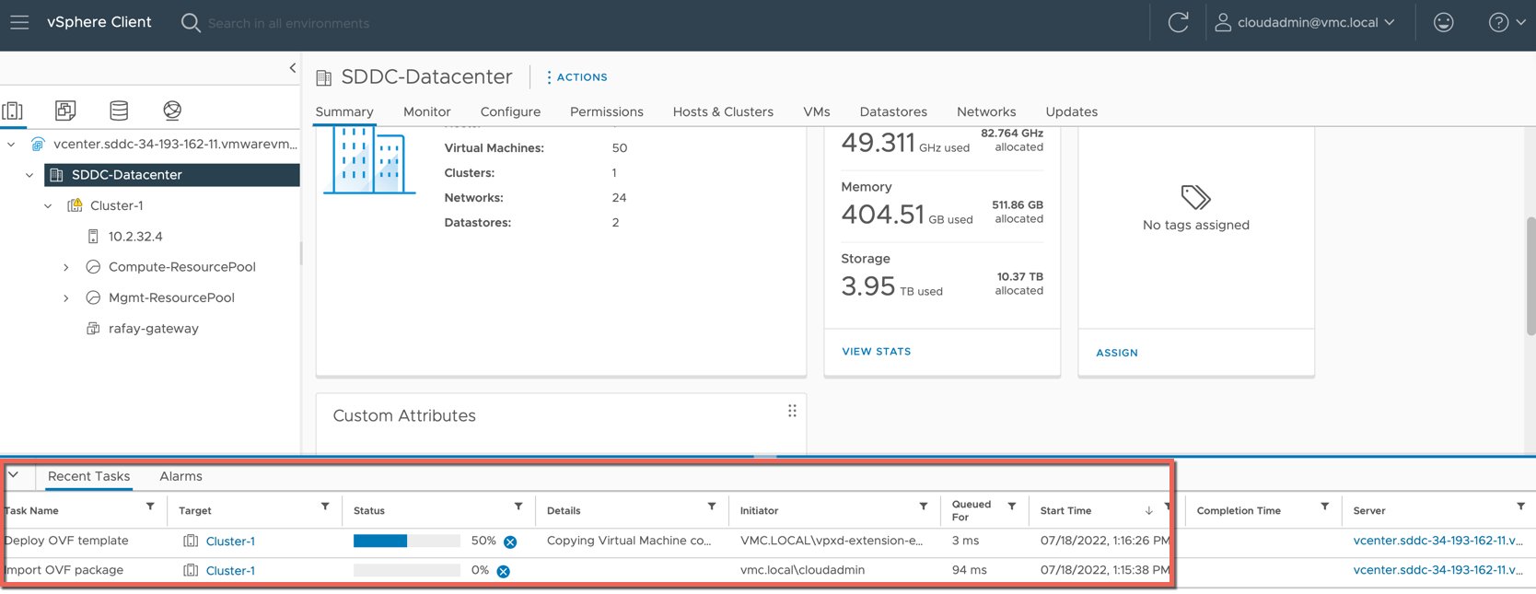
Task: Open the cloudadmin@vmc.local user menu
Action: pyautogui.click(x=1305, y=22)
